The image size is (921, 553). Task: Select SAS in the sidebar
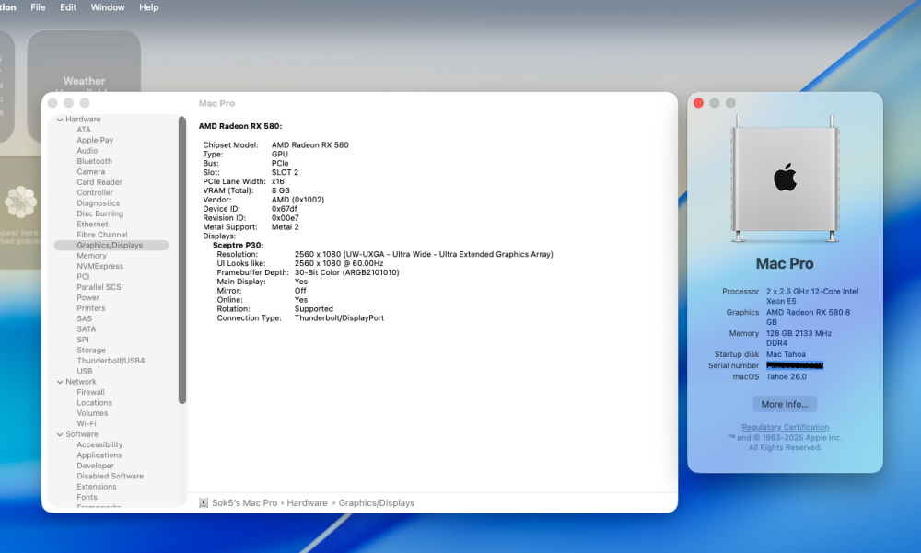point(84,318)
